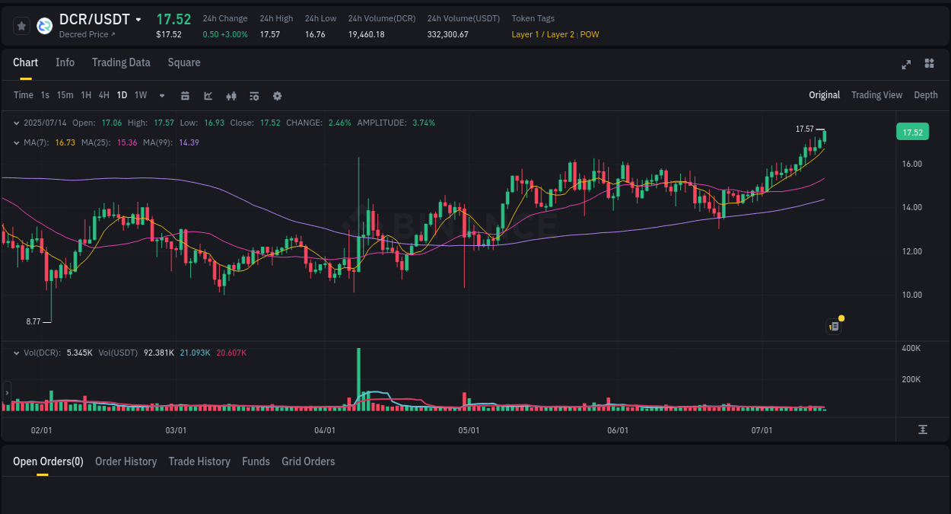Click the candlestick overlay icon on chart toolbar

coord(231,96)
